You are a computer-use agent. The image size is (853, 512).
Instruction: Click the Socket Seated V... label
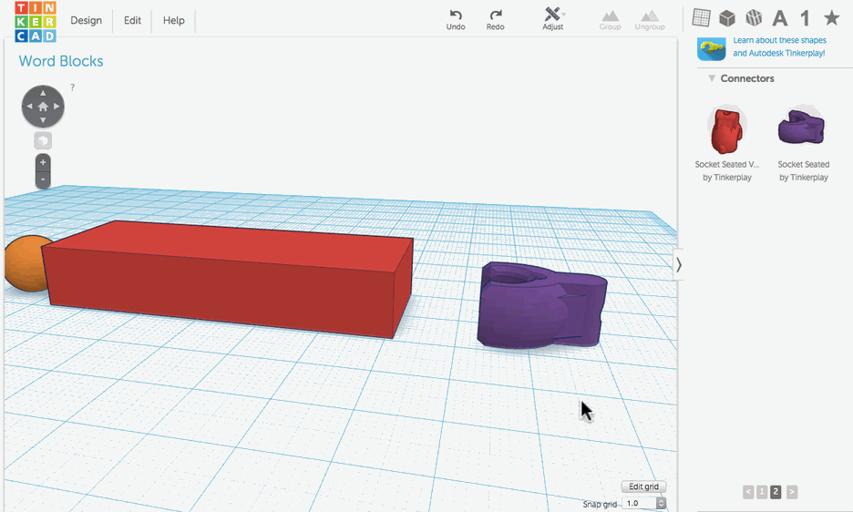[x=727, y=164]
